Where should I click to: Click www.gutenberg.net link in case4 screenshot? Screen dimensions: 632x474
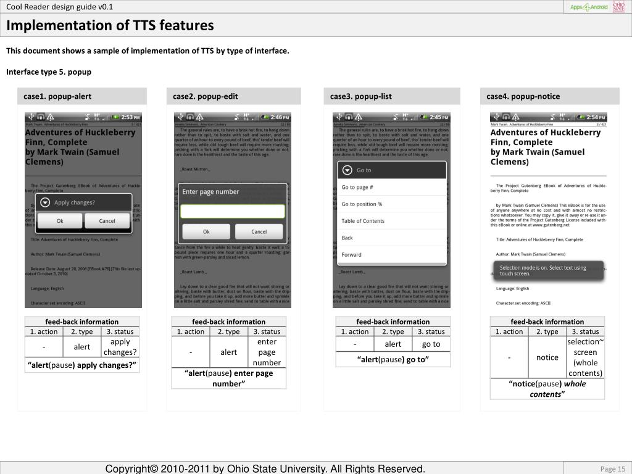551,225
